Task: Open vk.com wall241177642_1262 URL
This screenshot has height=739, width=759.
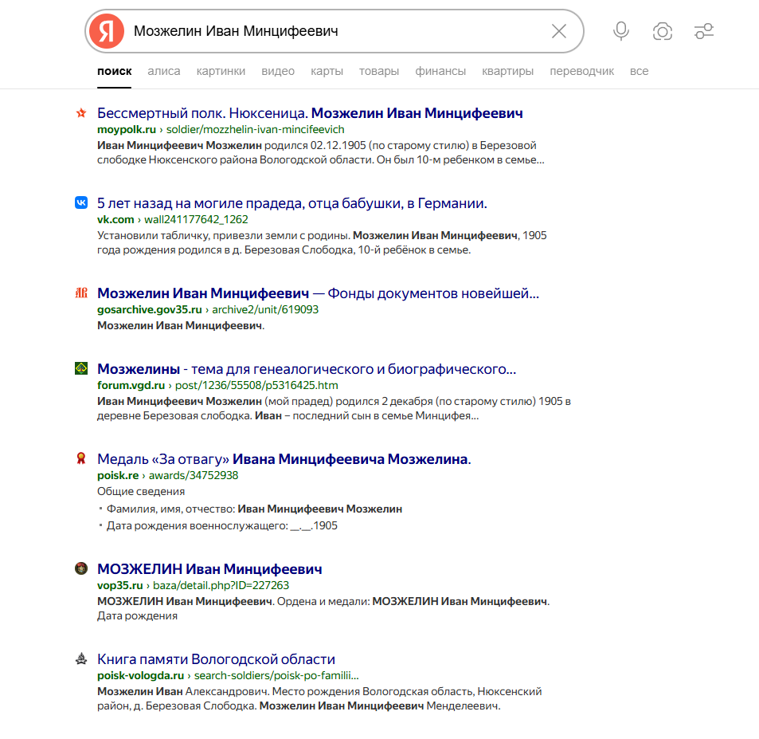Action: [172, 219]
